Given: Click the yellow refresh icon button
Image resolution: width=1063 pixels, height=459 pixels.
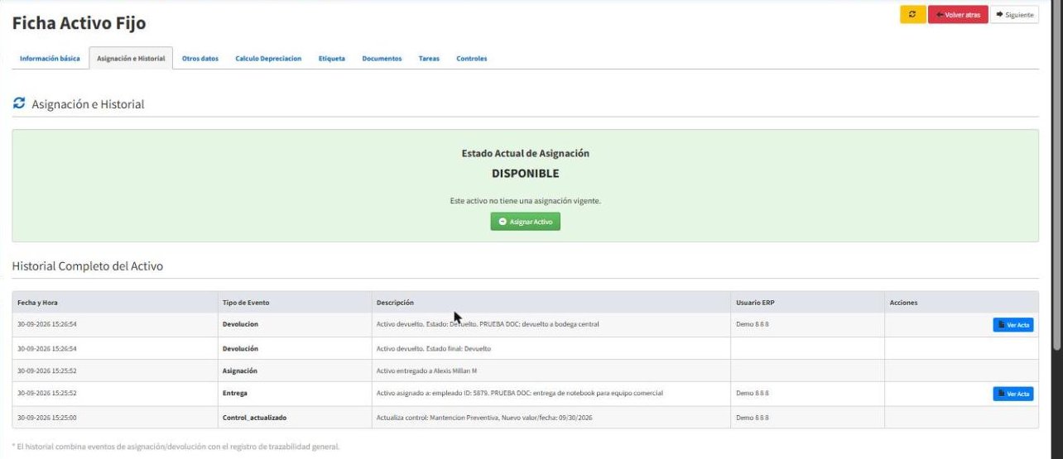Looking at the screenshot, I should pyautogui.click(x=912, y=15).
